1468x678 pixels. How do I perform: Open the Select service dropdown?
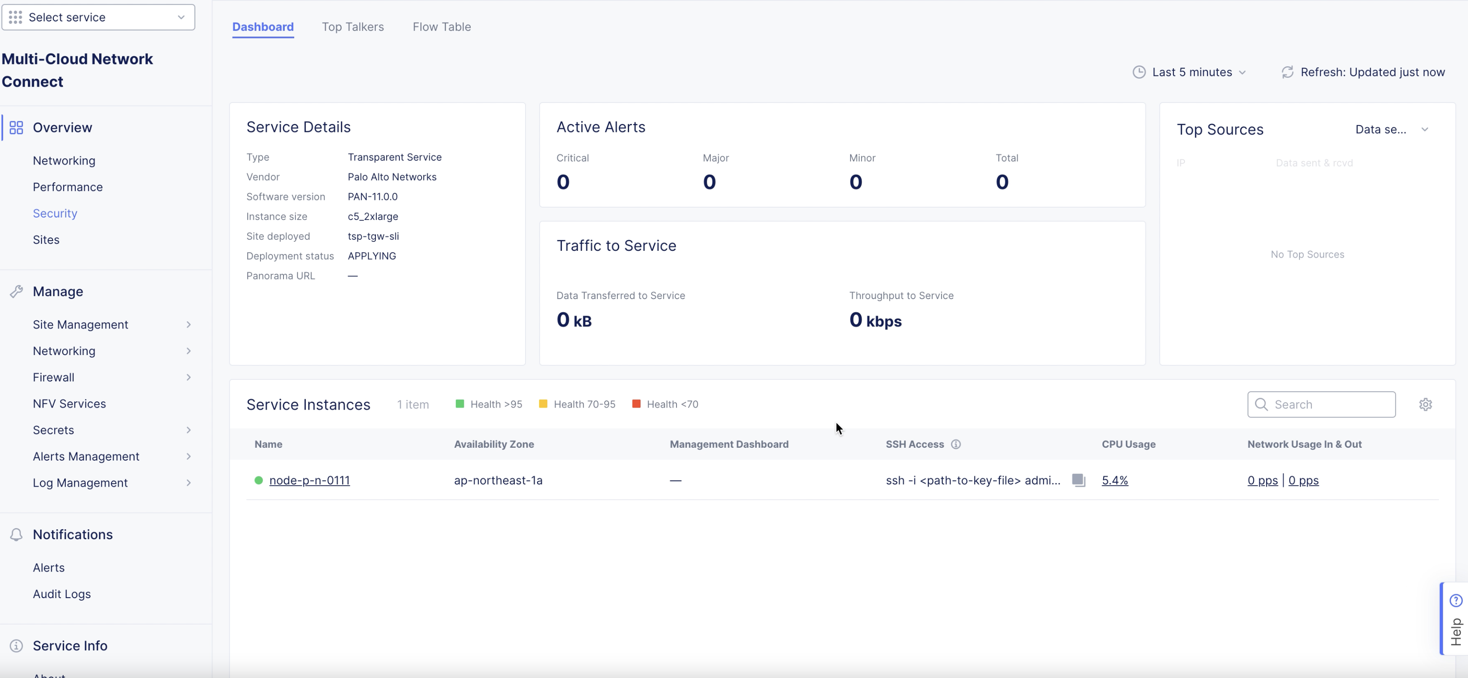pos(98,17)
